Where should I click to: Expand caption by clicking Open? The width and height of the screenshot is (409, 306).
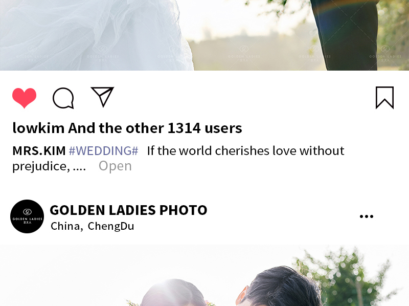tap(115, 166)
